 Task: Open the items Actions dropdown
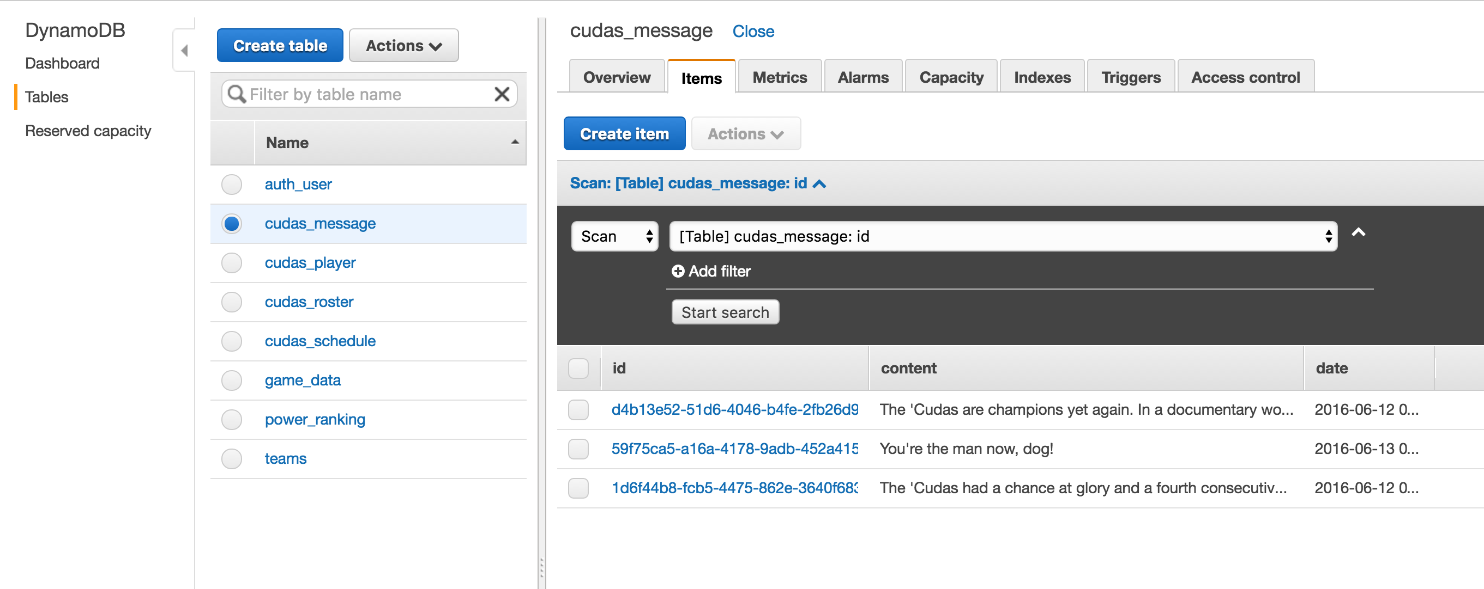pyautogui.click(x=745, y=134)
